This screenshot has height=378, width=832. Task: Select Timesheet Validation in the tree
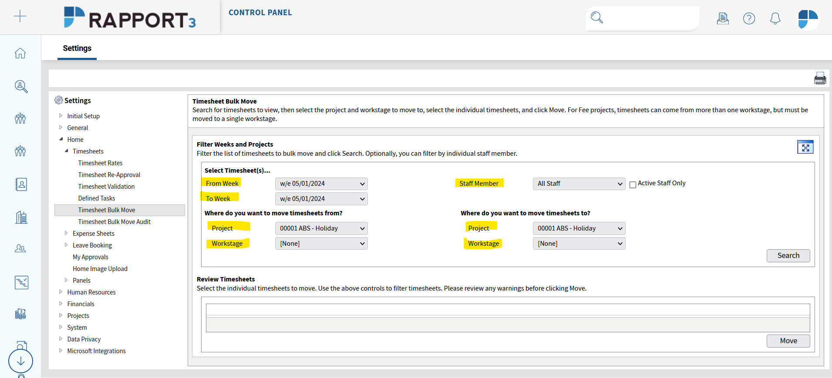pos(106,187)
